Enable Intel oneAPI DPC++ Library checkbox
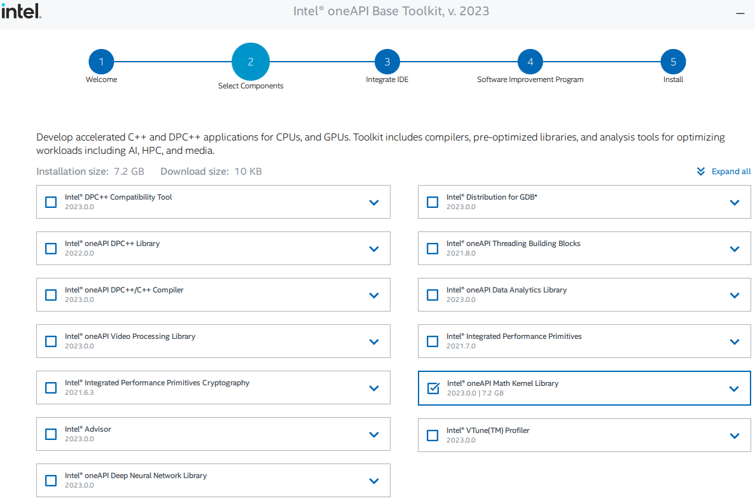755x501 pixels. pos(50,249)
